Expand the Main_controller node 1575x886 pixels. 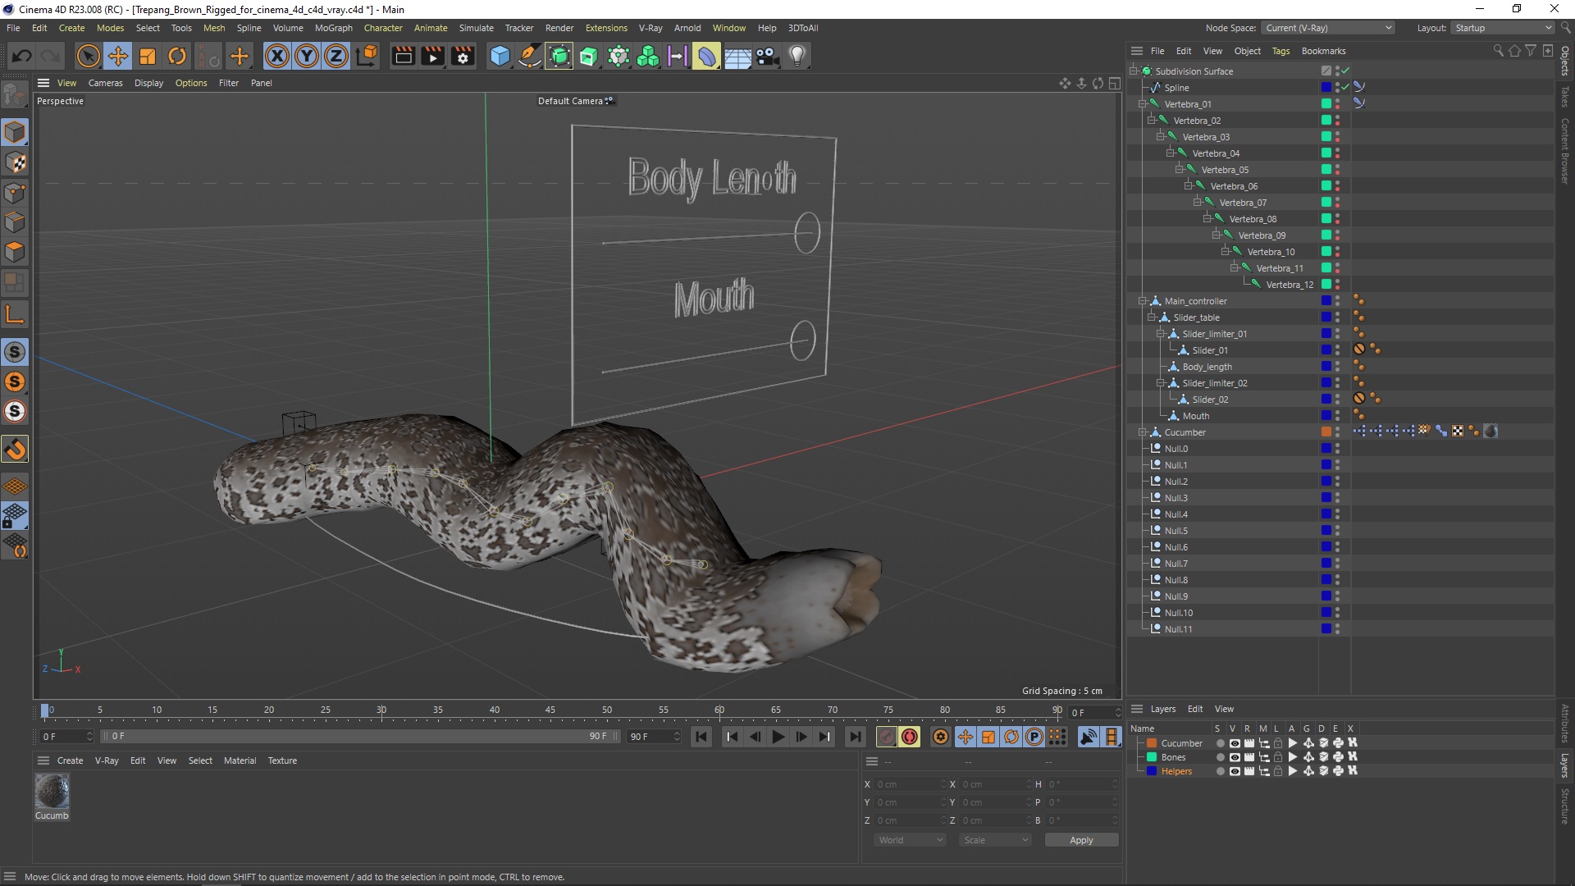click(x=1144, y=299)
